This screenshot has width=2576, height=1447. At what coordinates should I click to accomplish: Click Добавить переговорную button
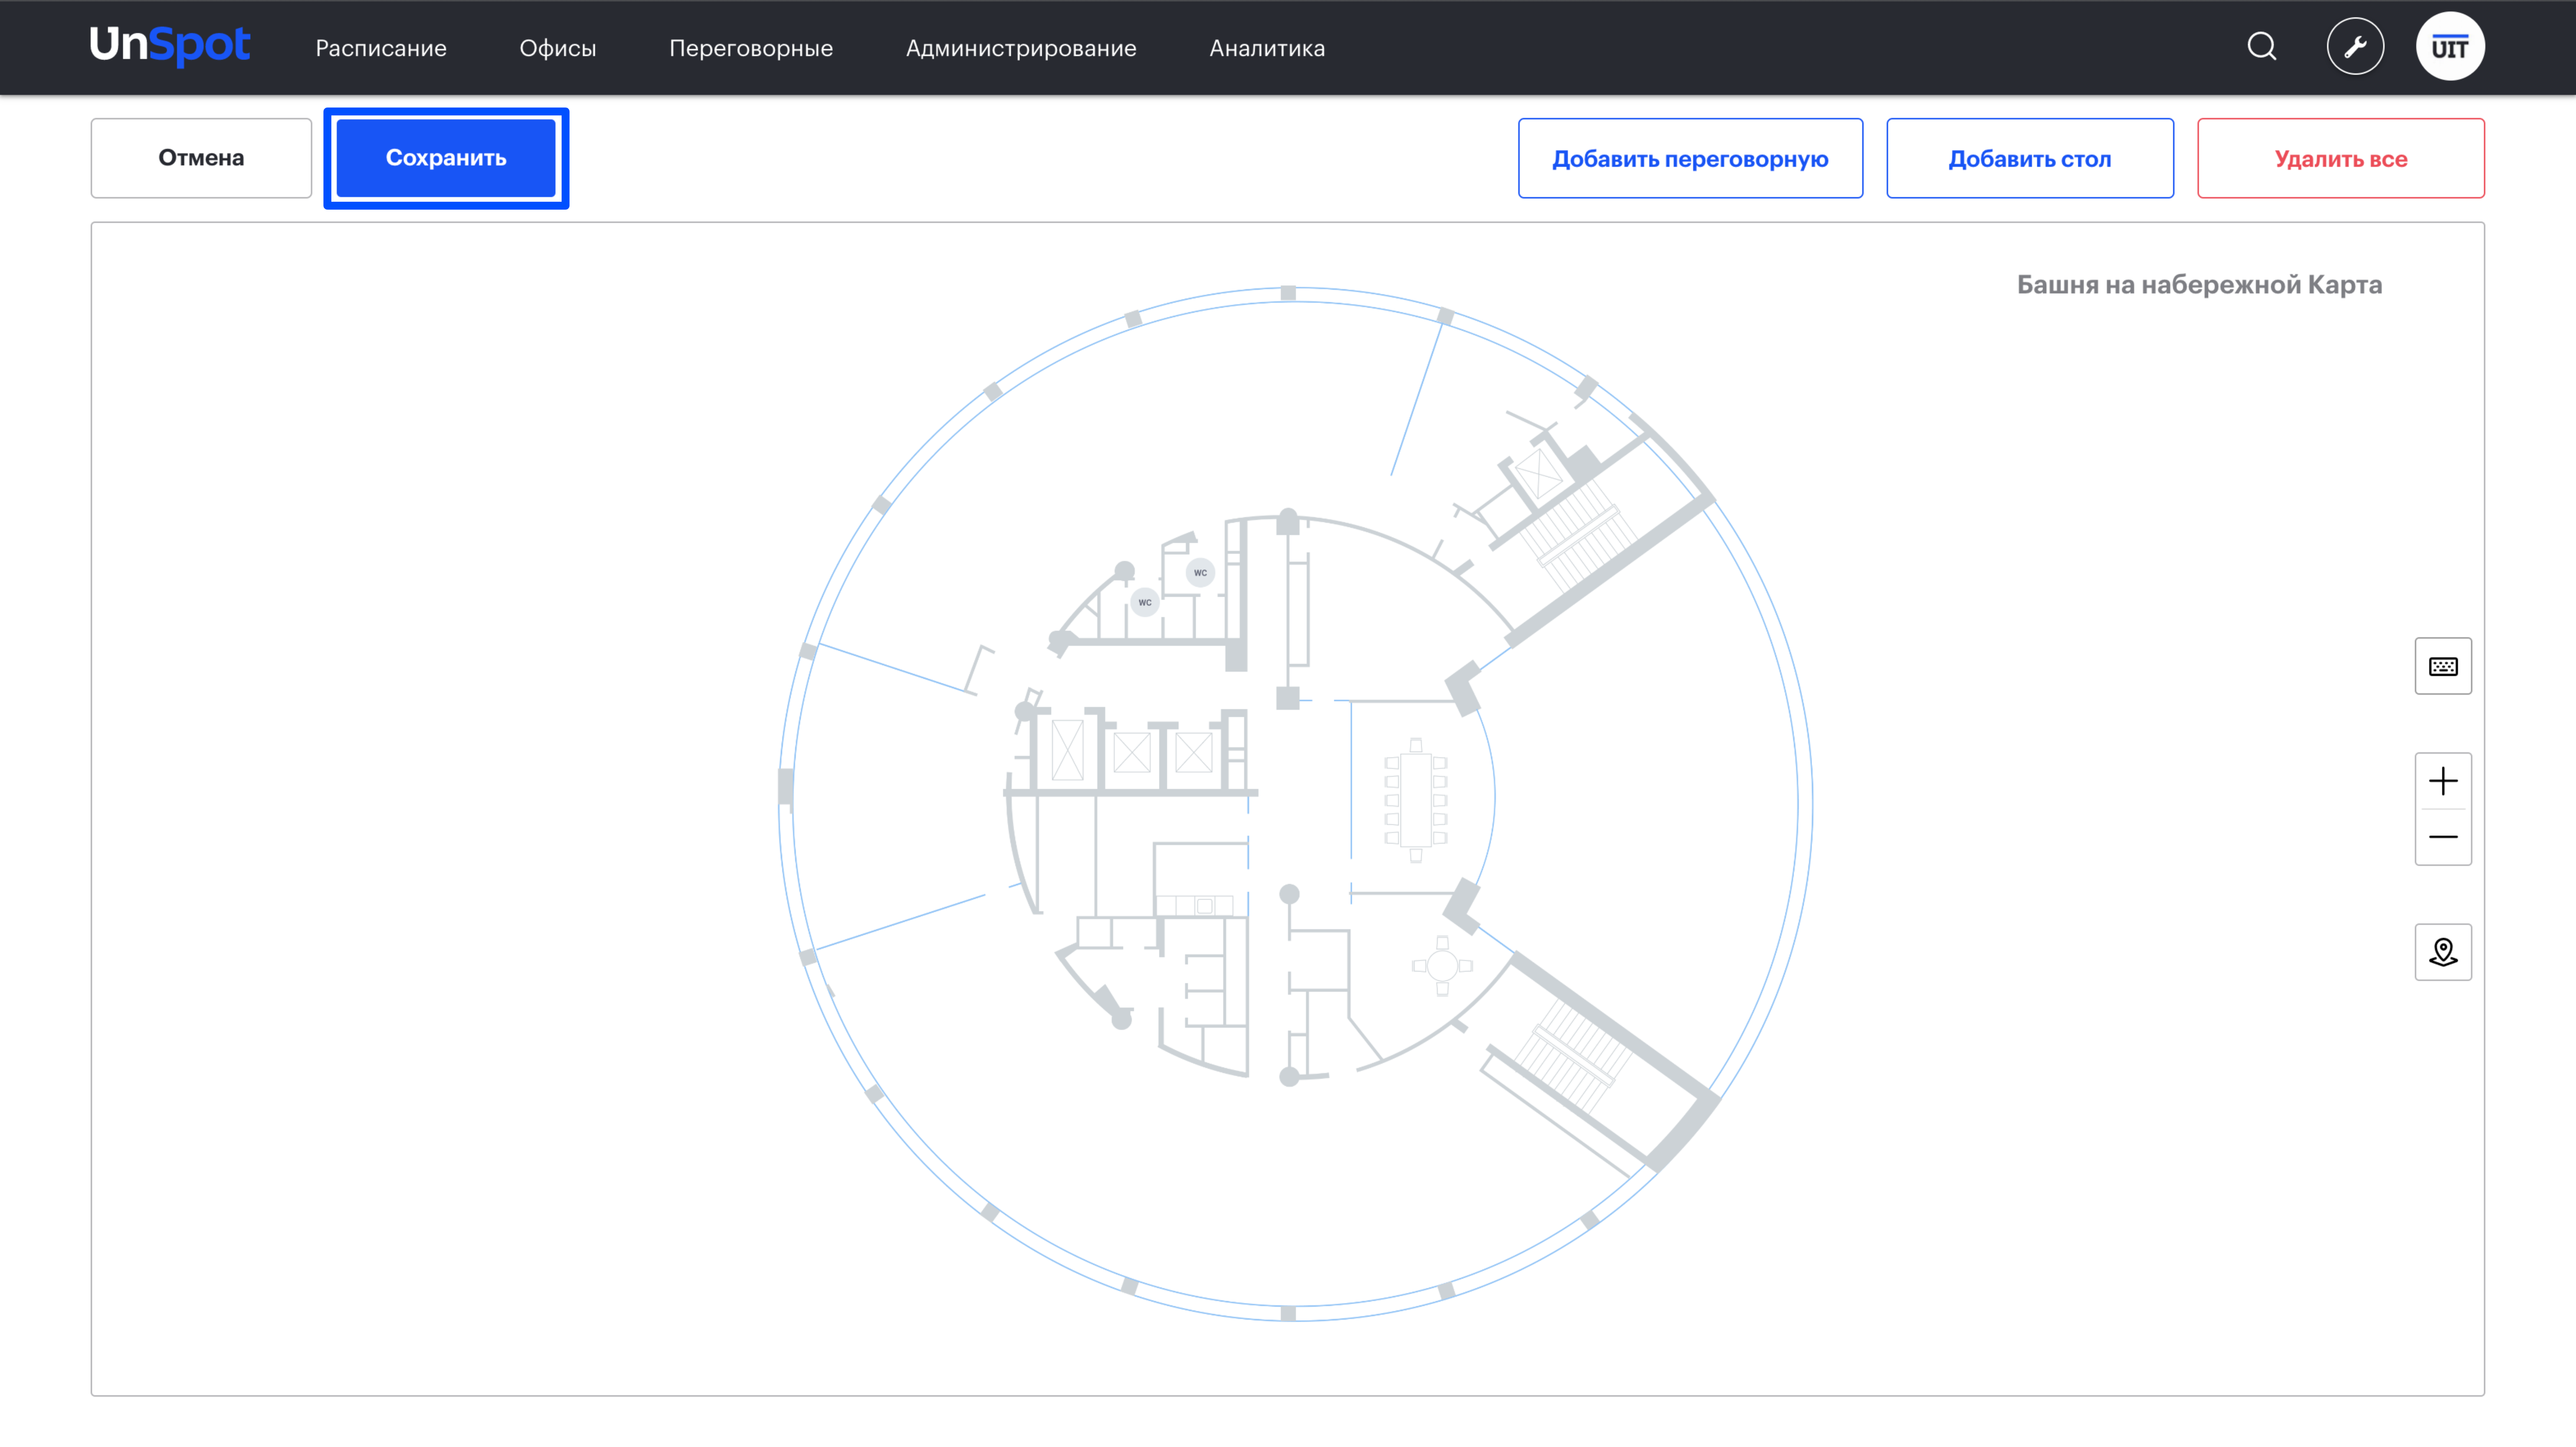tap(1690, 158)
